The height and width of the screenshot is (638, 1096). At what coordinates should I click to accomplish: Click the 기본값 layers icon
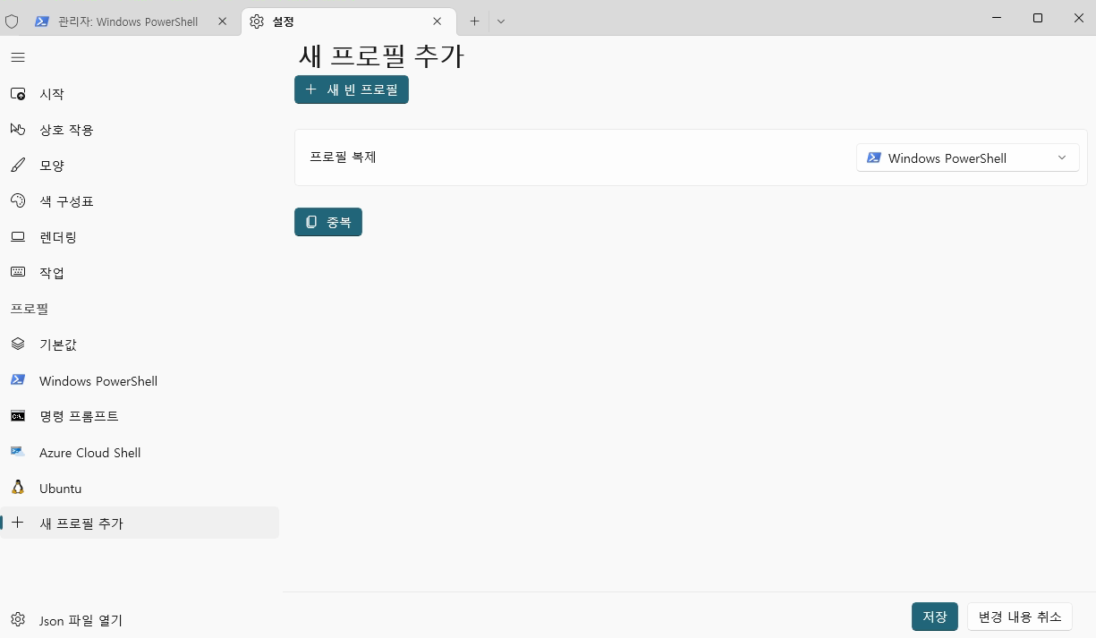[x=18, y=345]
